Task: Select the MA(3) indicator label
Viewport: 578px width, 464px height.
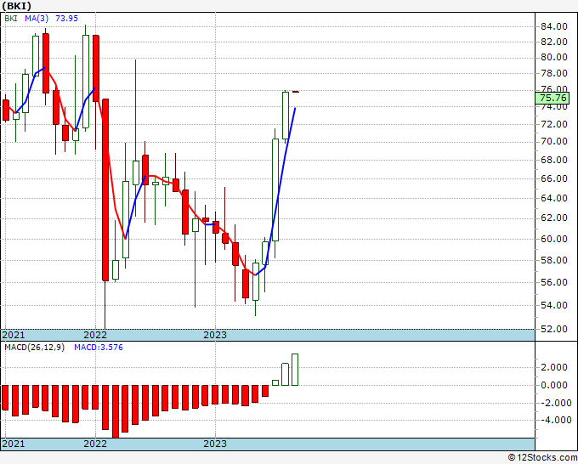Action: coord(36,18)
